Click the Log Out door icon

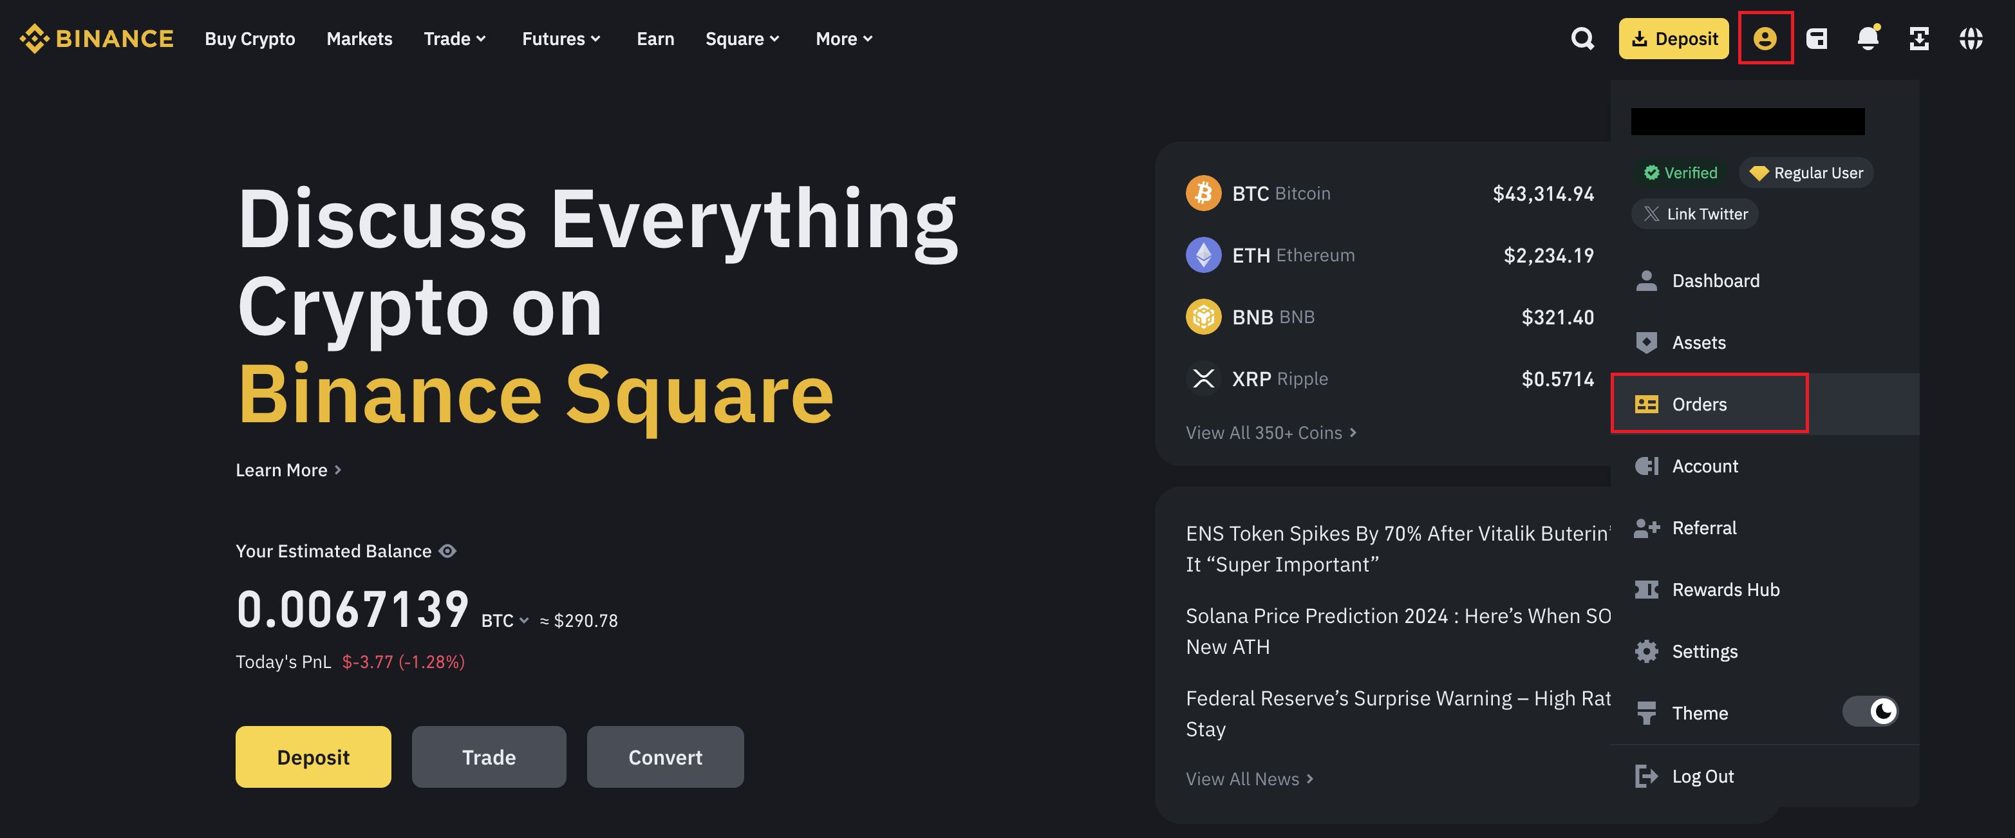[x=1645, y=776]
